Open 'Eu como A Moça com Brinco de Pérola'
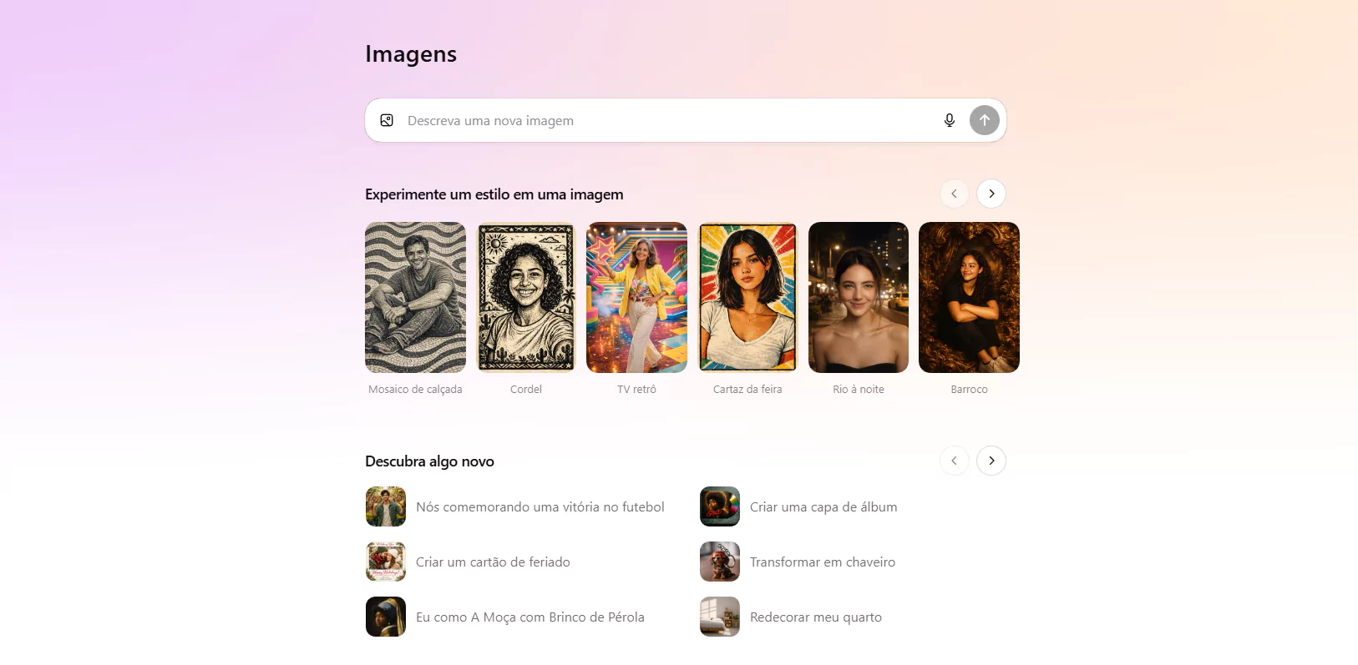The height and width of the screenshot is (665, 1358). click(506, 617)
